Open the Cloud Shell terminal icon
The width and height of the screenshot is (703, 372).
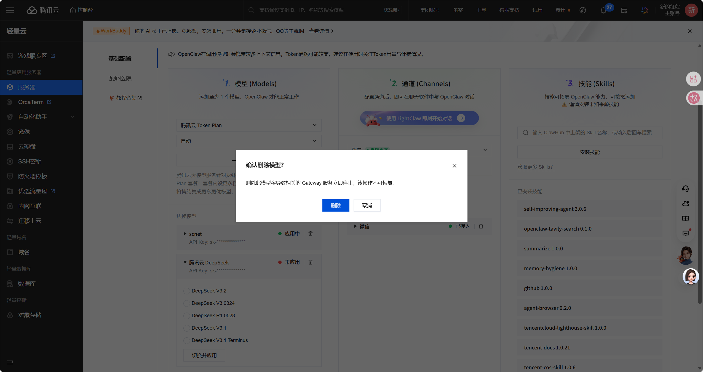(624, 10)
